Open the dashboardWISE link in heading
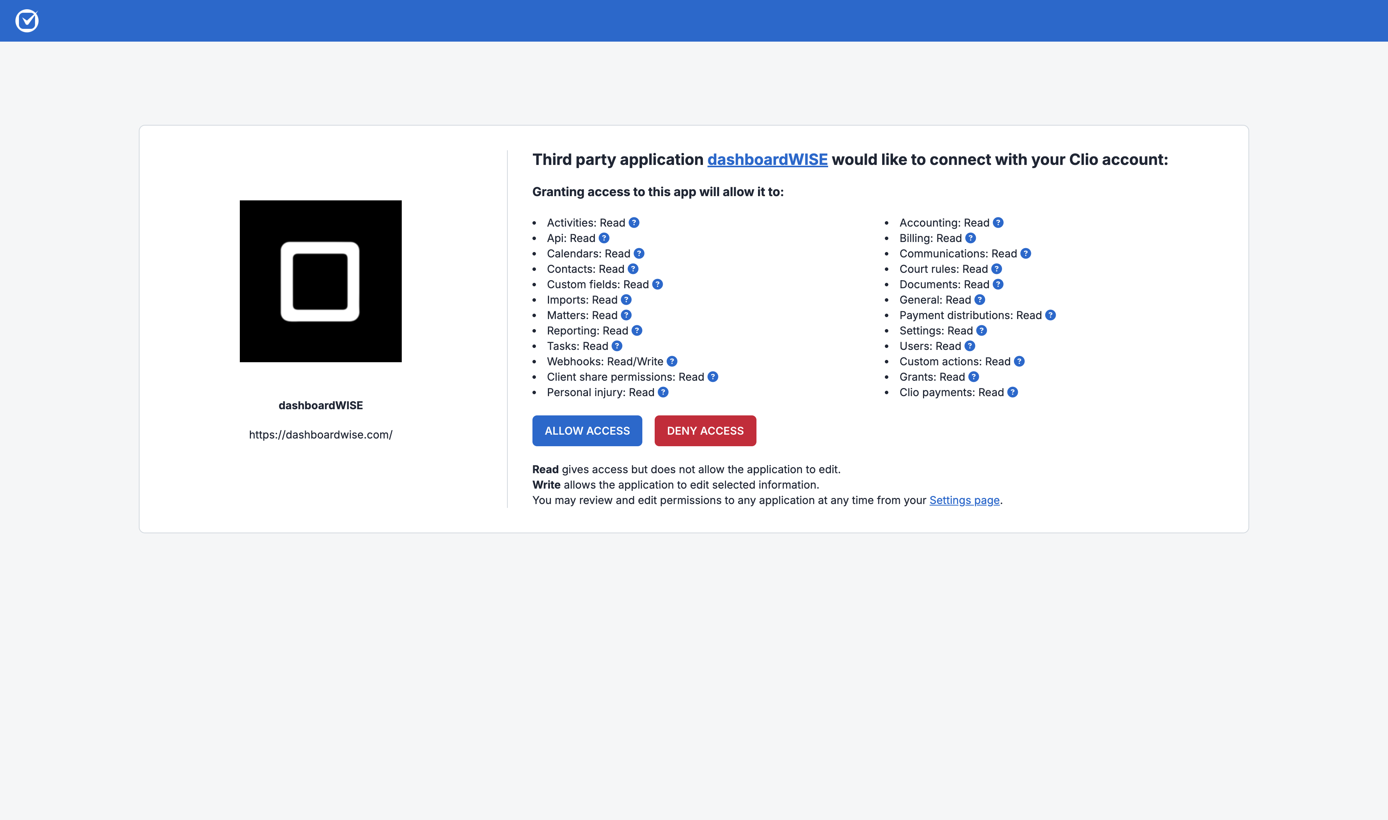Image resolution: width=1388 pixels, height=820 pixels. pos(767,160)
